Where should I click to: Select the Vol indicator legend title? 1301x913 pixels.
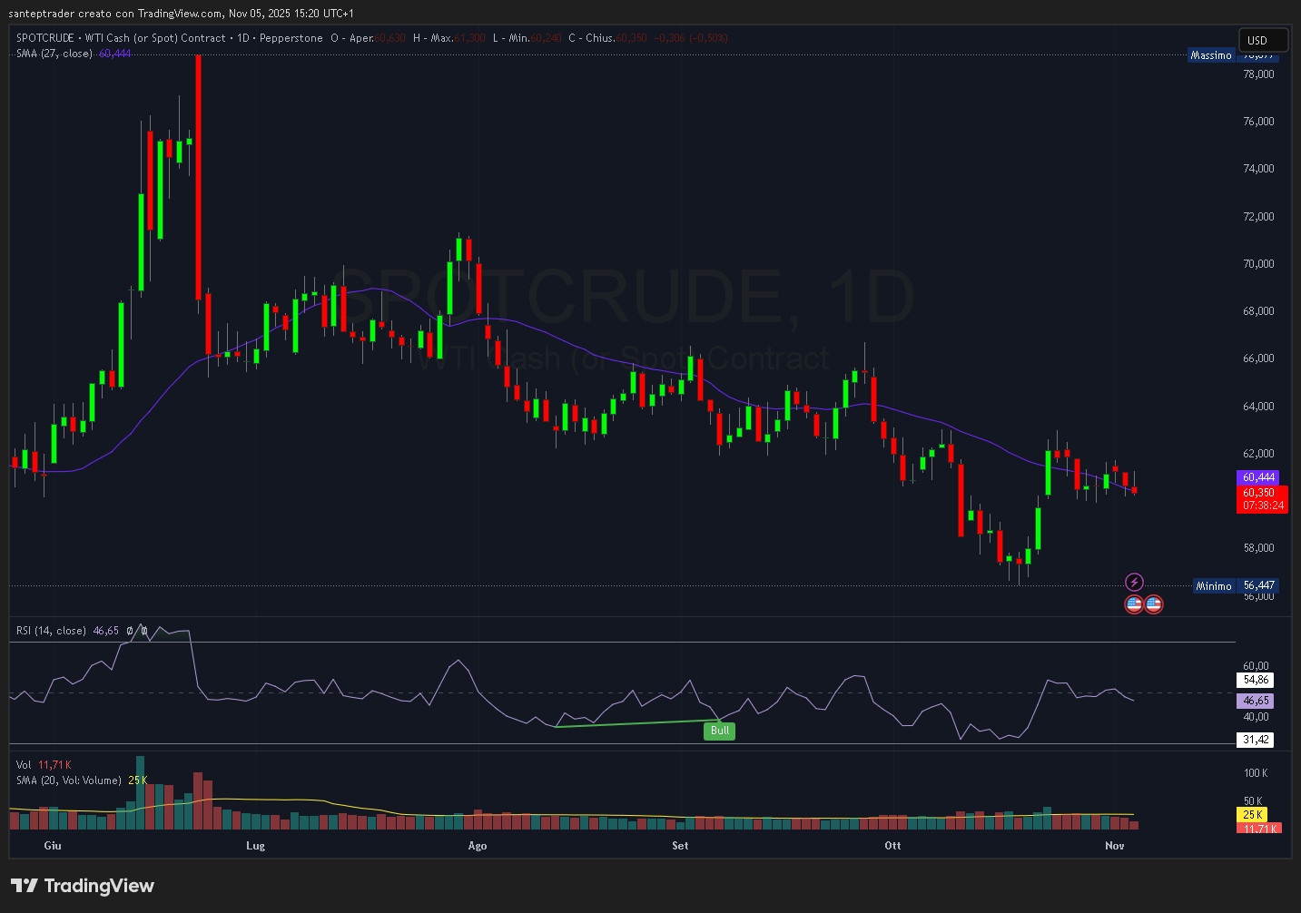click(24, 765)
